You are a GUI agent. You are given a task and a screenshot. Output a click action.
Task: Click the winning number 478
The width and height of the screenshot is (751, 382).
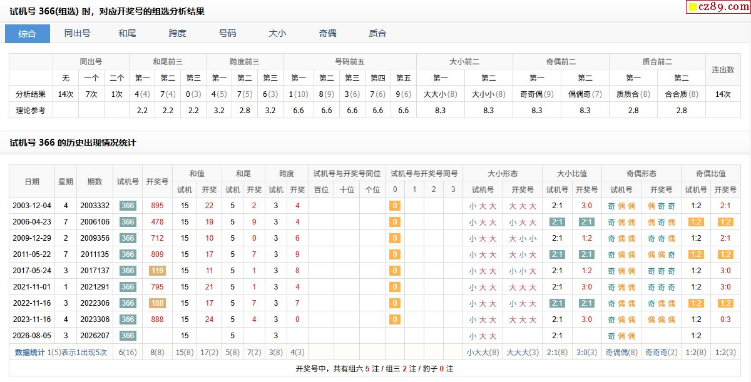coord(157,222)
